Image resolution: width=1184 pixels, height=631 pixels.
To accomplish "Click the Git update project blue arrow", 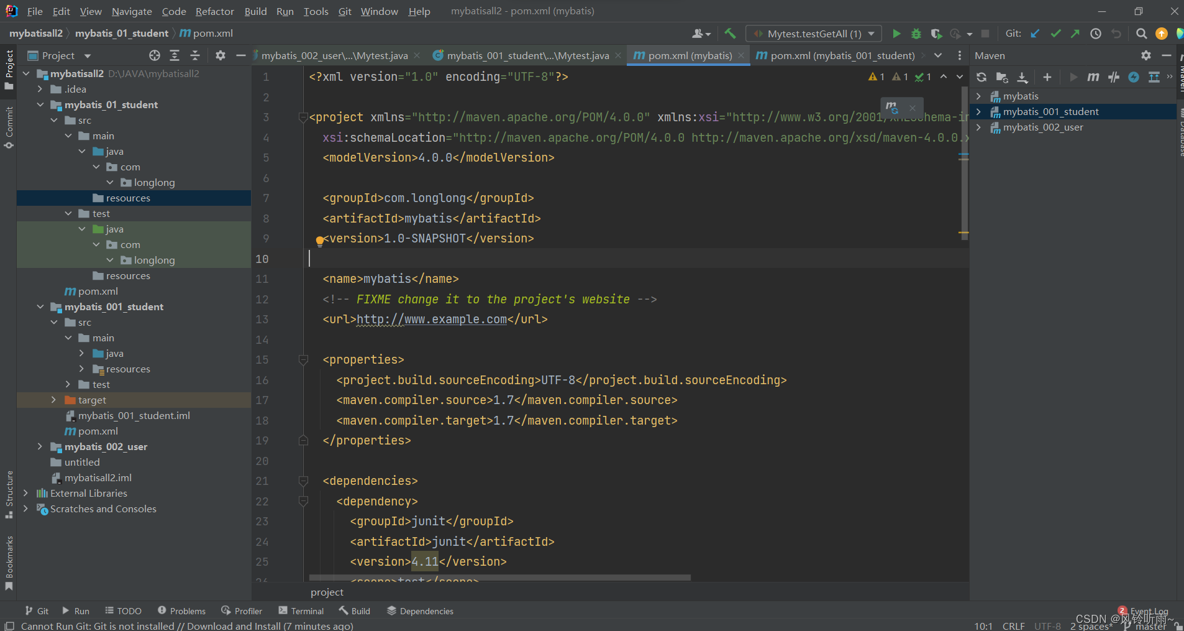I will pyautogui.click(x=1035, y=34).
